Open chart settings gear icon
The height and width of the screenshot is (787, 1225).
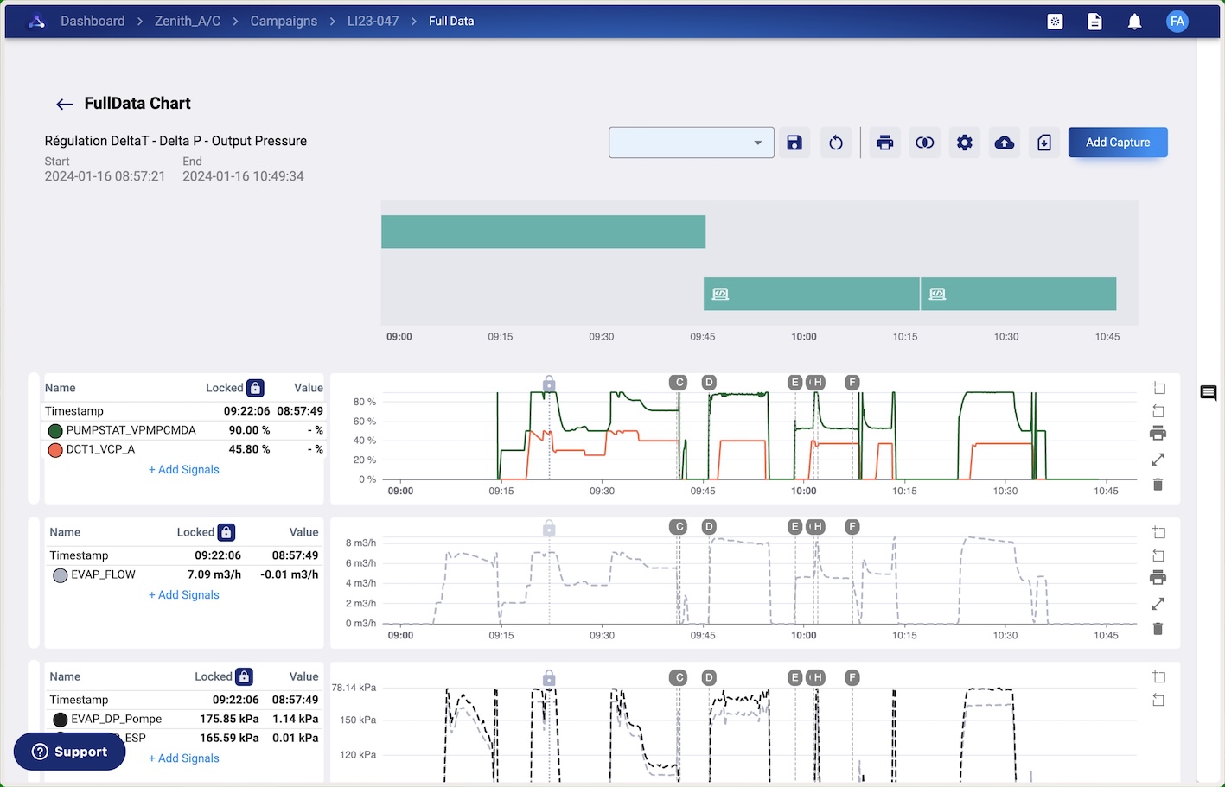coord(965,143)
